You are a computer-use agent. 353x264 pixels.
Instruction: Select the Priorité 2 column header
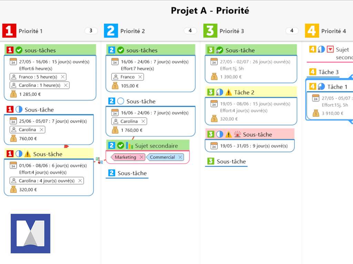click(132, 31)
